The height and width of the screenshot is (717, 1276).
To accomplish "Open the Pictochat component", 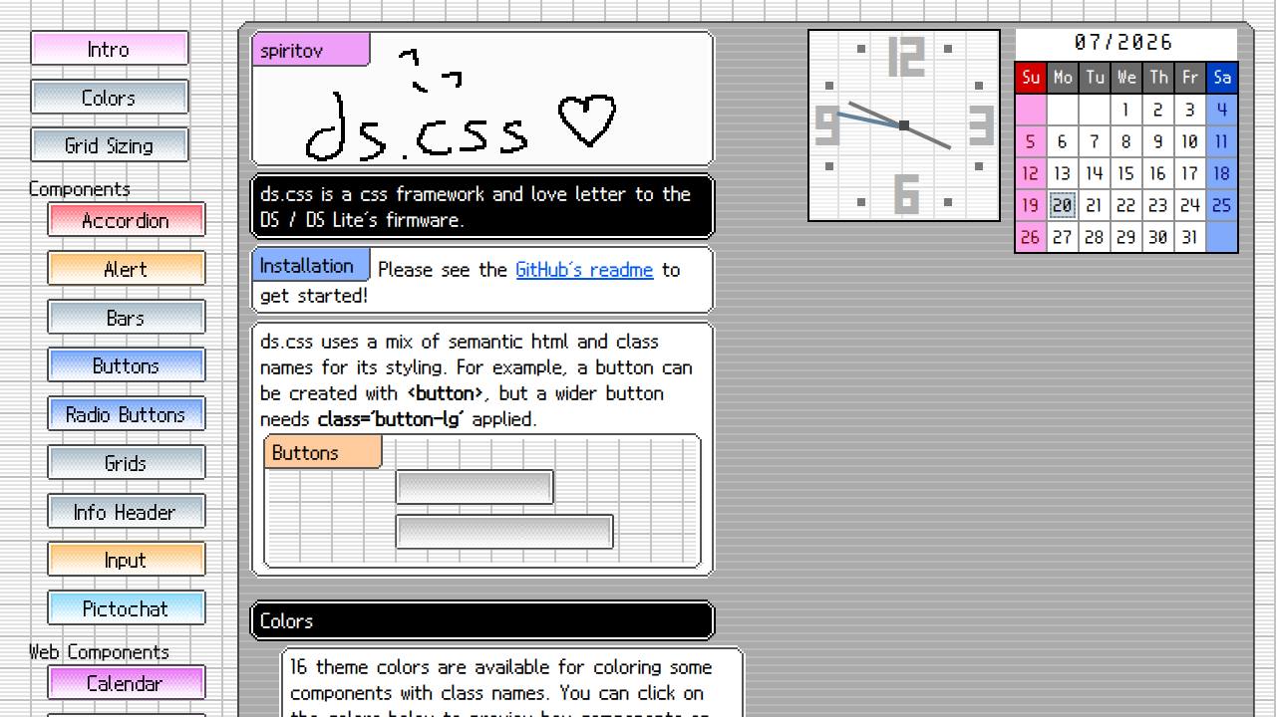I will [x=127, y=608].
